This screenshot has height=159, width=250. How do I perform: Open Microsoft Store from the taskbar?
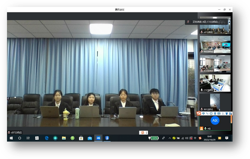[81, 138]
